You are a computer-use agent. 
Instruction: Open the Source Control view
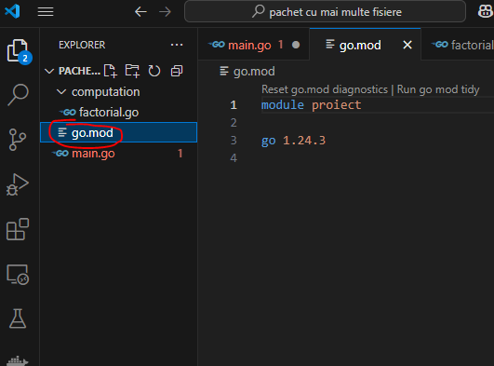point(18,140)
